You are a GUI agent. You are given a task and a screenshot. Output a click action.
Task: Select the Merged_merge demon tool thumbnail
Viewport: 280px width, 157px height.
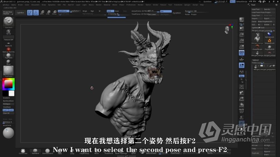(x=257, y=38)
